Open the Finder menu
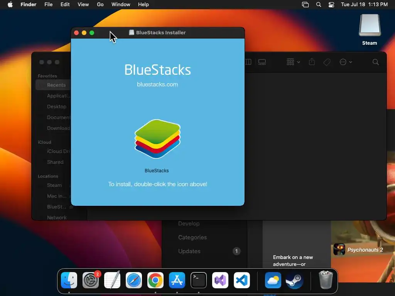This screenshot has width=395, height=296. pos(28,5)
